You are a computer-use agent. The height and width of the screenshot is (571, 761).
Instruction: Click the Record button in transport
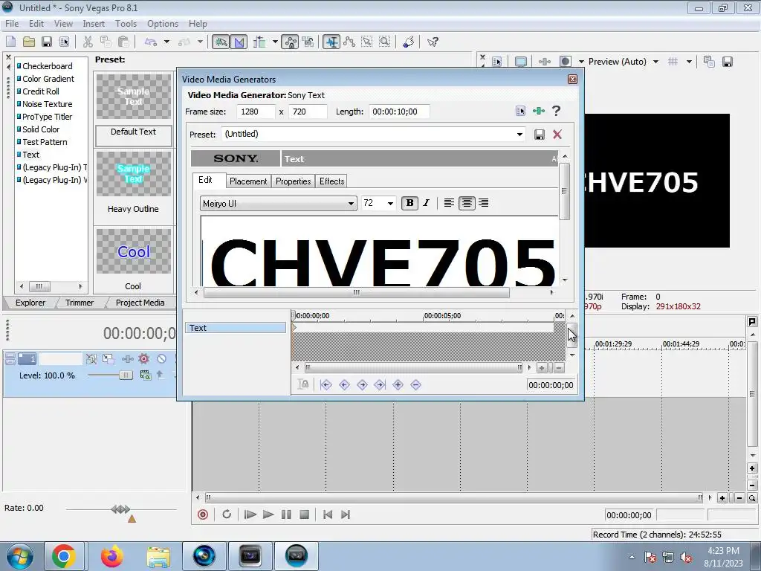(x=203, y=514)
